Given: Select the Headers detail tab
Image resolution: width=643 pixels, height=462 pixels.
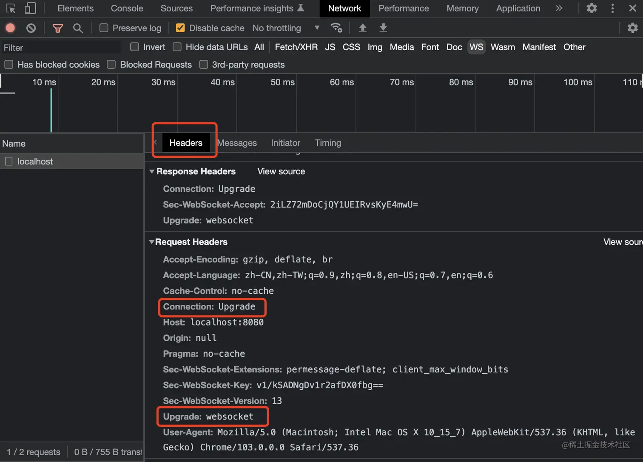Looking at the screenshot, I should coord(186,143).
